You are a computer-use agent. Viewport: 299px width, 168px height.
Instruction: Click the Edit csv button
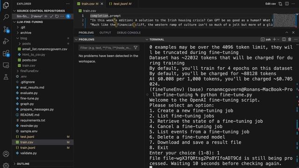271,4
